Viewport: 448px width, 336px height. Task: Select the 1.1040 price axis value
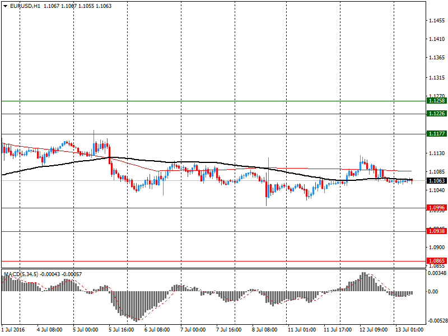(x=437, y=190)
